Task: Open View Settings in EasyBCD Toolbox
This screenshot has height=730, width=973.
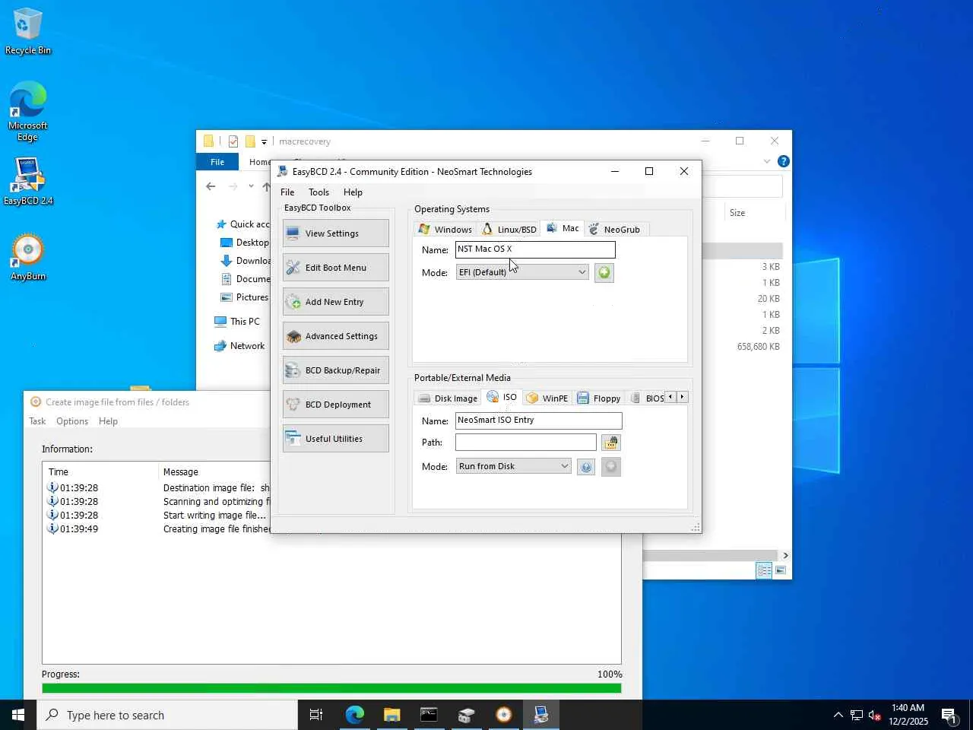Action: click(335, 233)
